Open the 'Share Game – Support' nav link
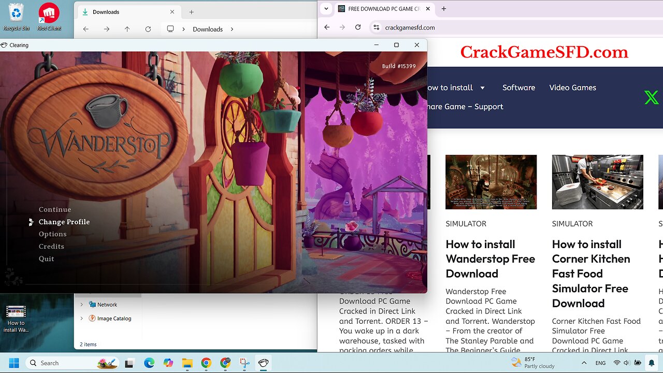663x373 pixels. click(465, 107)
